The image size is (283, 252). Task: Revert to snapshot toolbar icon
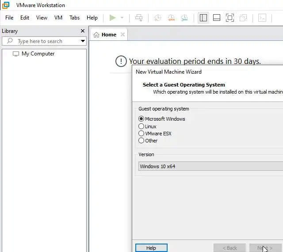[171, 18]
